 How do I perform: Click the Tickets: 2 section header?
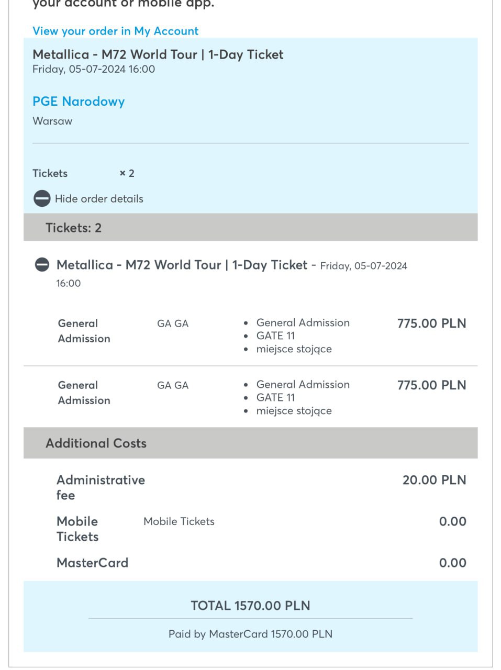[73, 228]
